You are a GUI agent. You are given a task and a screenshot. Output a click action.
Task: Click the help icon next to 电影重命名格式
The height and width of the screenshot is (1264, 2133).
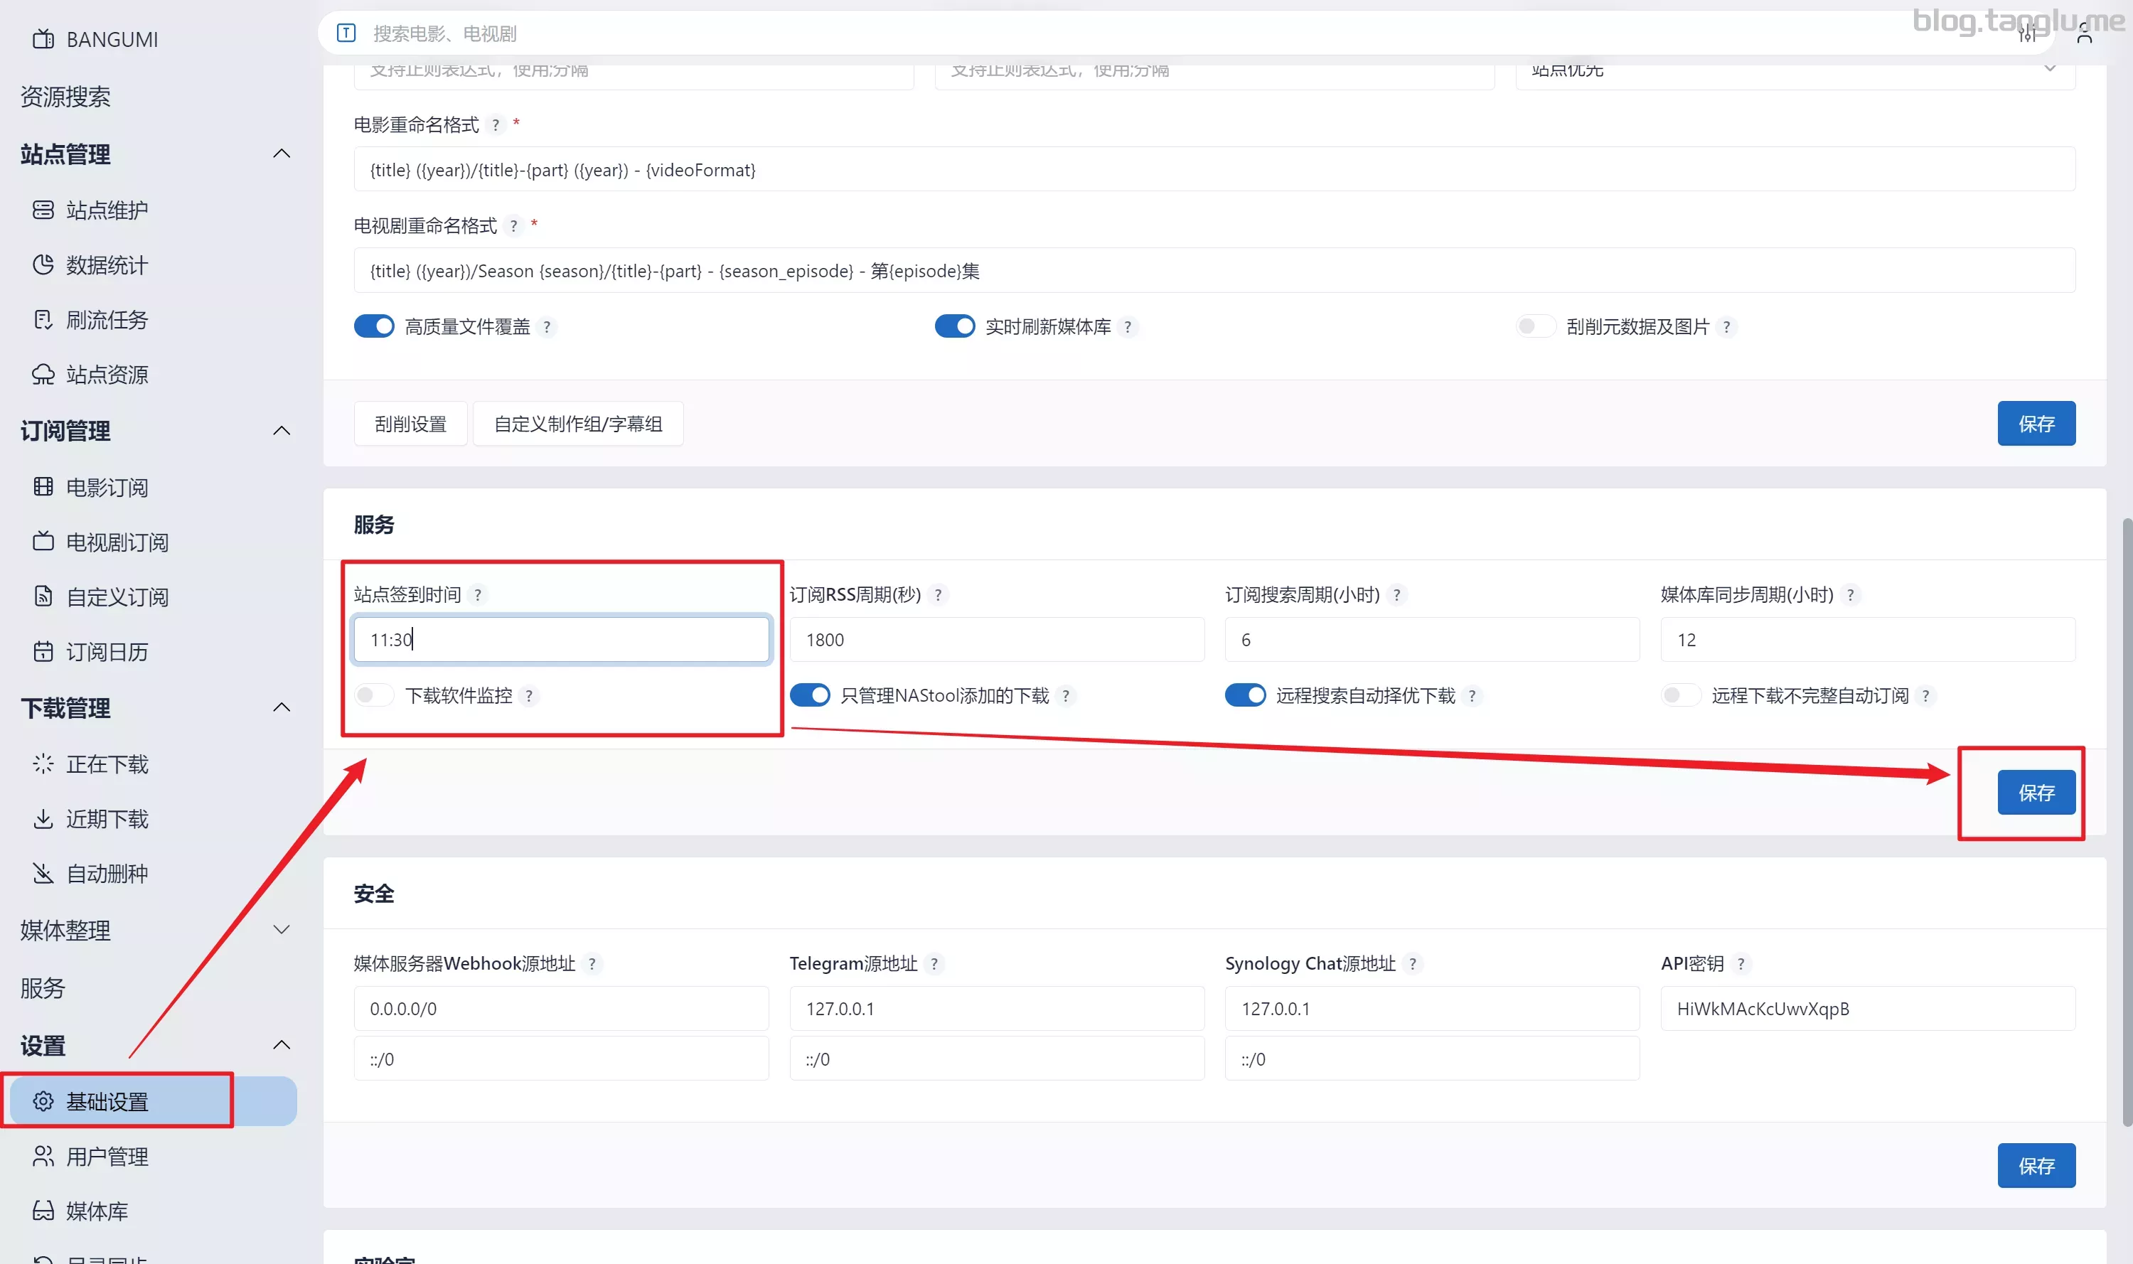pyautogui.click(x=496, y=125)
